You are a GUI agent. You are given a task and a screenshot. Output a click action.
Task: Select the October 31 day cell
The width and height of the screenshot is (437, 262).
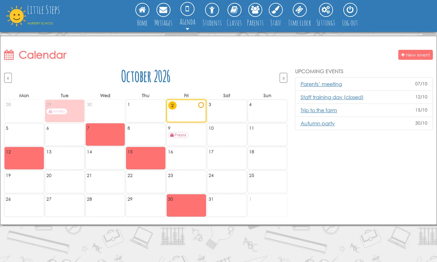pyautogui.click(x=227, y=205)
